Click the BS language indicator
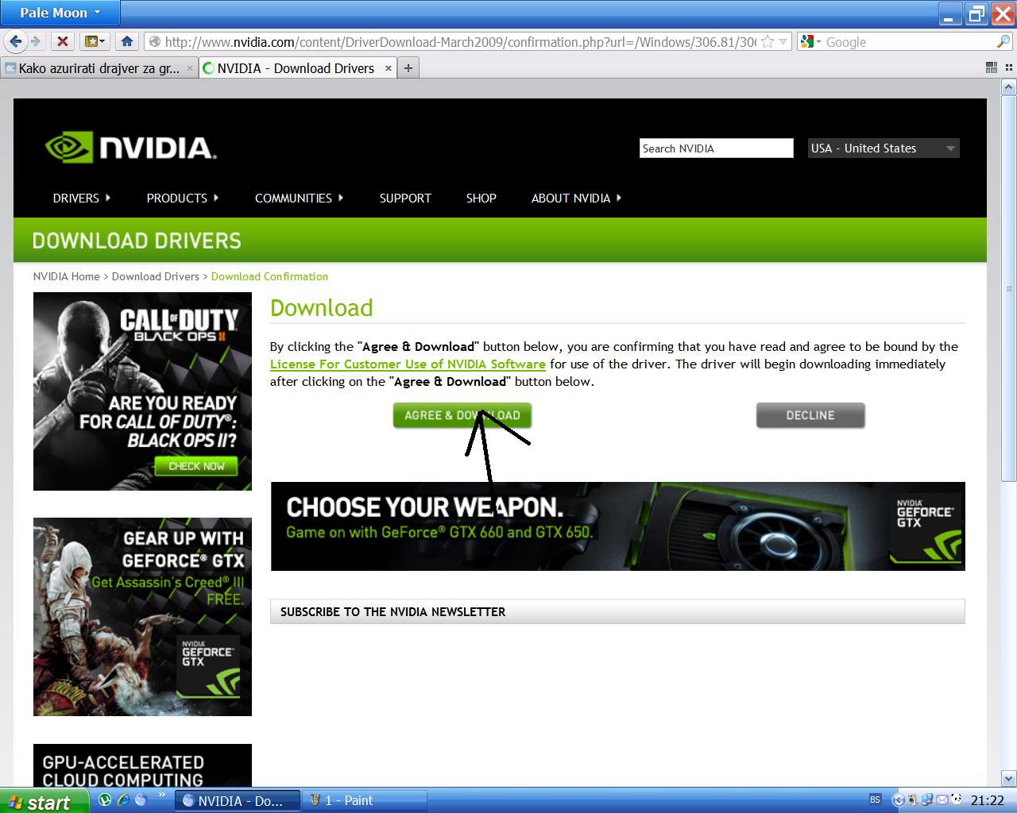The width and height of the screenshot is (1017, 813). (x=875, y=800)
